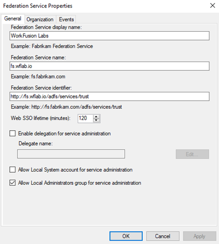Click the Federation Service display name field

[109, 36]
